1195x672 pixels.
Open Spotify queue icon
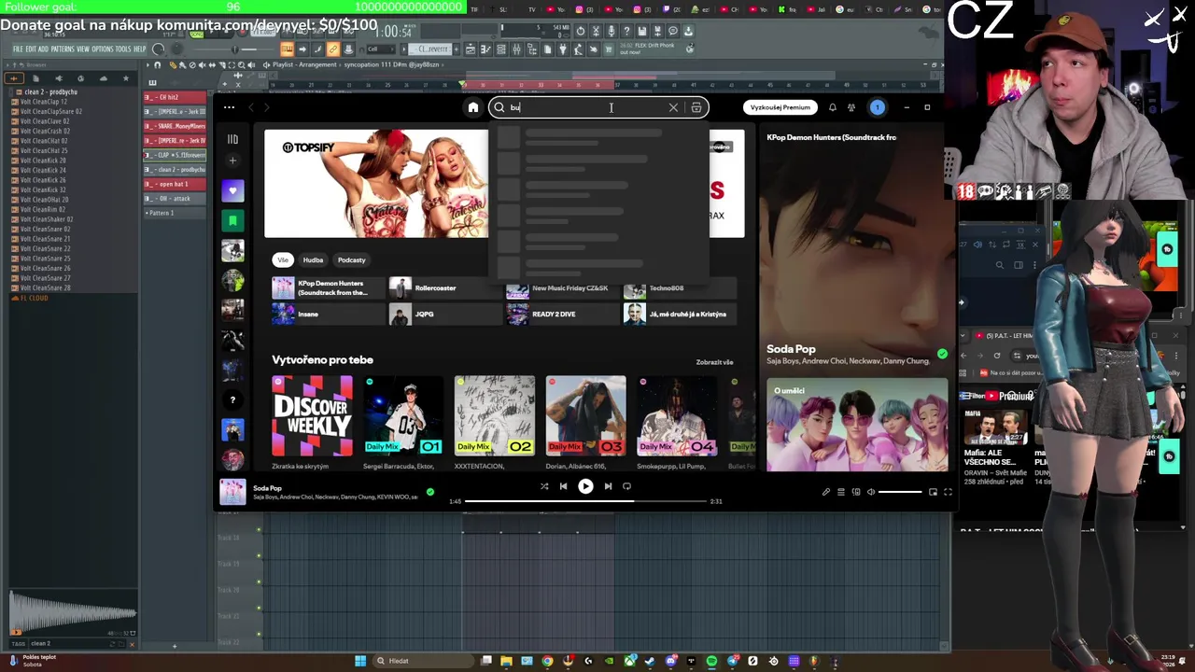click(x=841, y=492)
